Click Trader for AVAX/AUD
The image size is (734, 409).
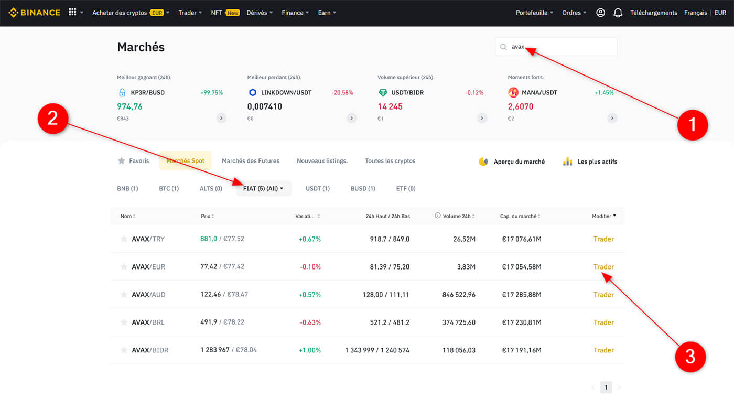click(603, 295)
